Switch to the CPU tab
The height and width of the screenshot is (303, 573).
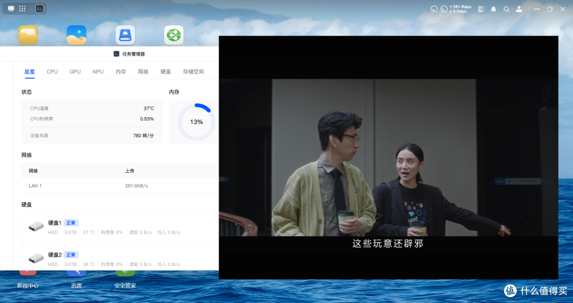click(x=52, y=72)
